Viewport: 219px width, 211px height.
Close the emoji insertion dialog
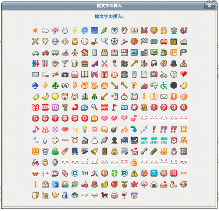(209, 6)
